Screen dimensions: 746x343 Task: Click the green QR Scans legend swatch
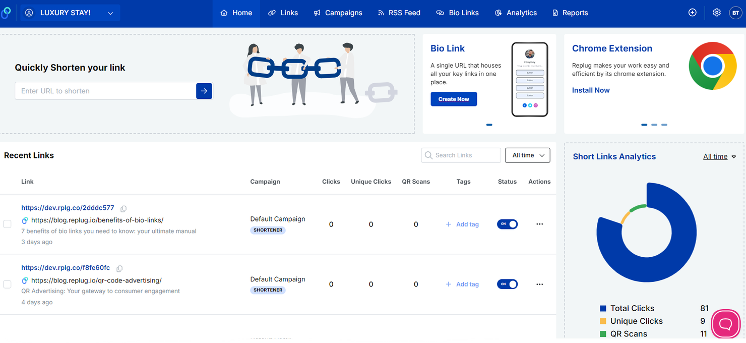click(x=603, y=334)
